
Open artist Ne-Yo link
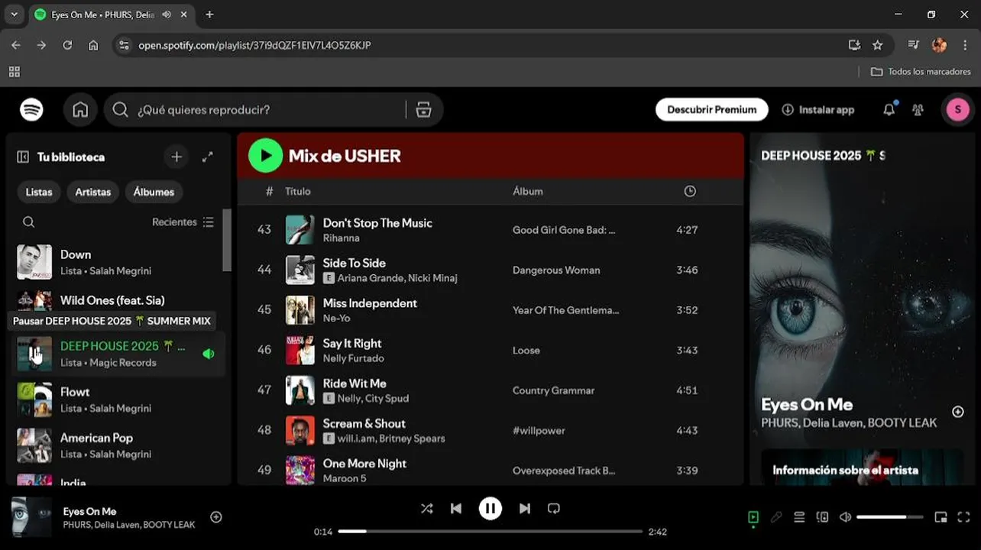336,319
